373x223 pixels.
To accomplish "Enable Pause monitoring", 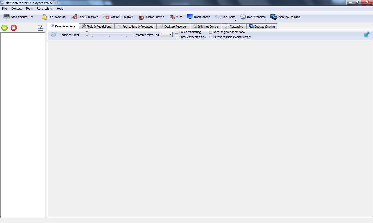I will 177,32.
